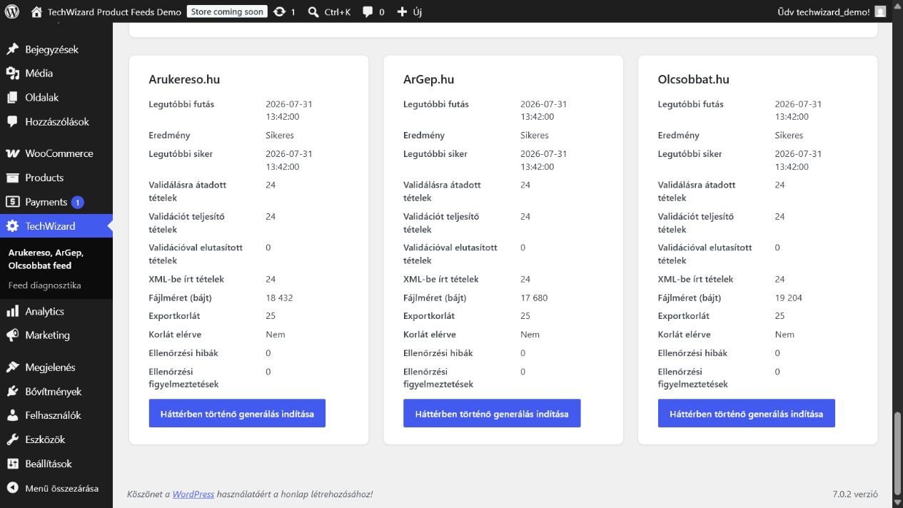The image size is (903, 508).
Task: Click the Eszközök wrench icon
Action: click(x=12, y=440)
